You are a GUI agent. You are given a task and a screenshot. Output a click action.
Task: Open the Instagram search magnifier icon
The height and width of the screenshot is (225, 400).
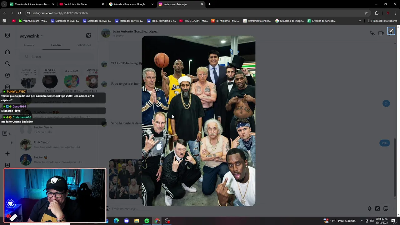point(7,63)
